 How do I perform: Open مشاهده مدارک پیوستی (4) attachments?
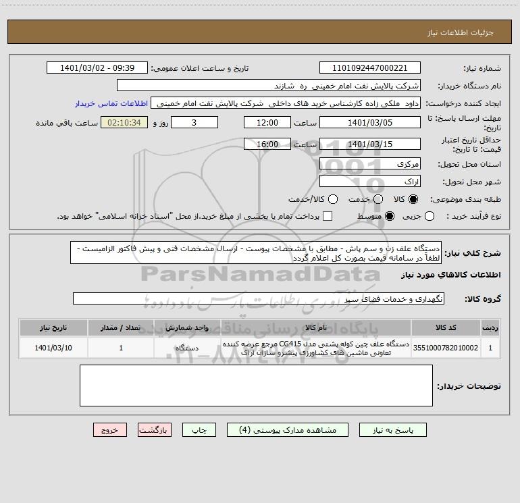[288, 429]
